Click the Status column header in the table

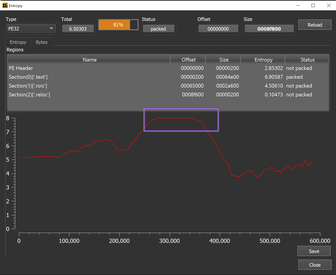point(307,60)
